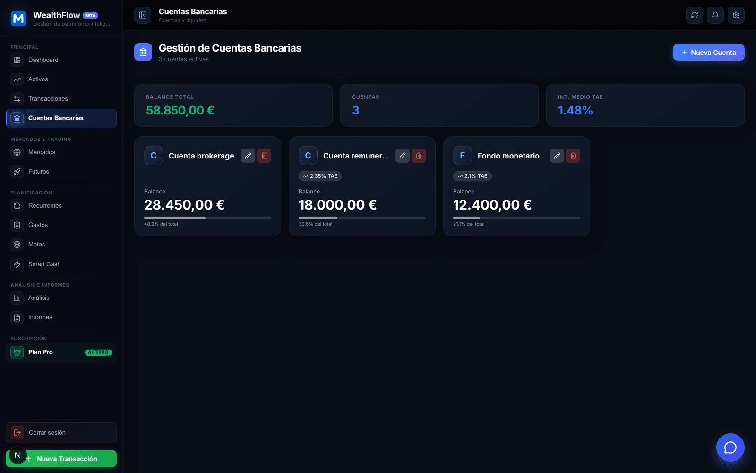Screen dimensions: 756x473
Task: Select Cuentas Bancarias in the sidebar
Action: (x=61, y=118)
